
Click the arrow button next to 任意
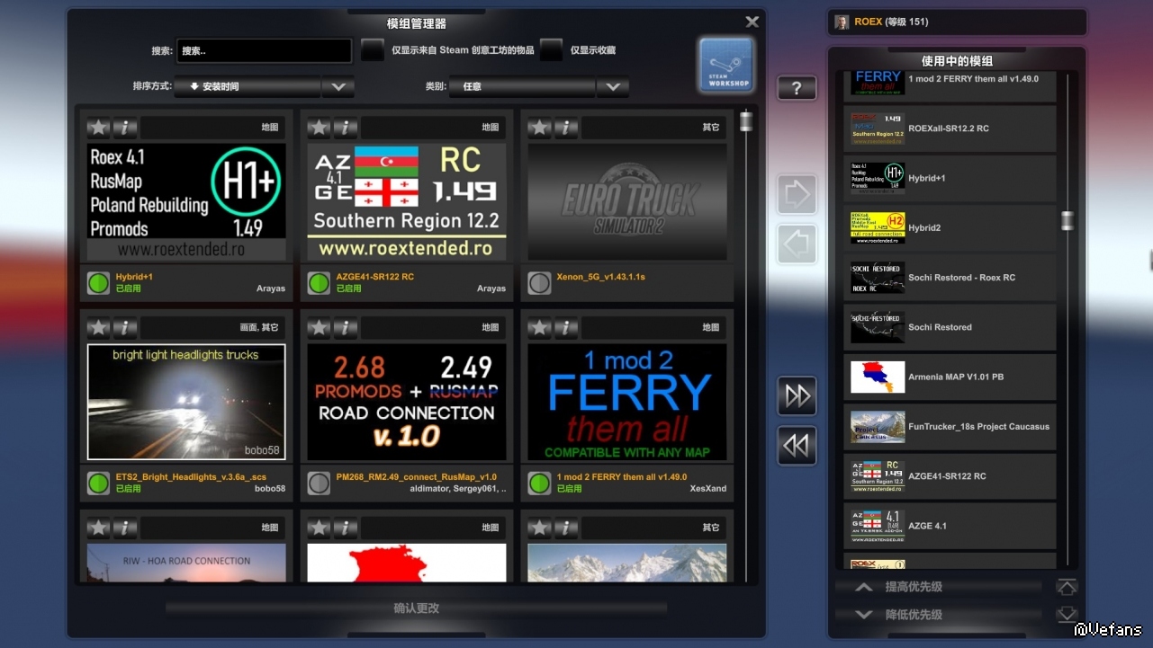(x=613, y=87)
